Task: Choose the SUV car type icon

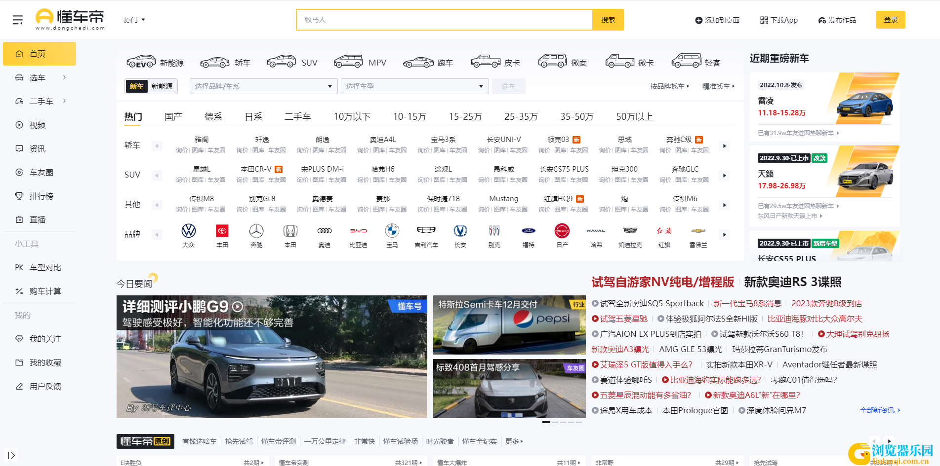Action: (282, 62)
